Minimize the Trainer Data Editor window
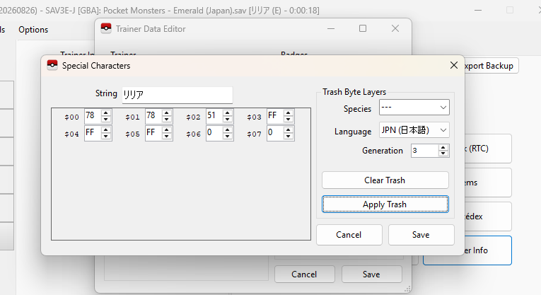Screen dimensions: 541x295 331,28
